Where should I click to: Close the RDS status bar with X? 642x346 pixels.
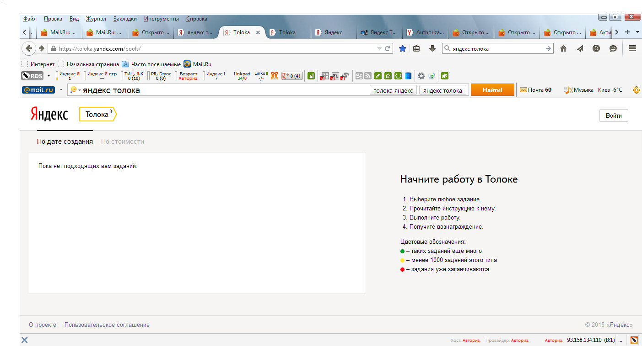pos(25,340)
